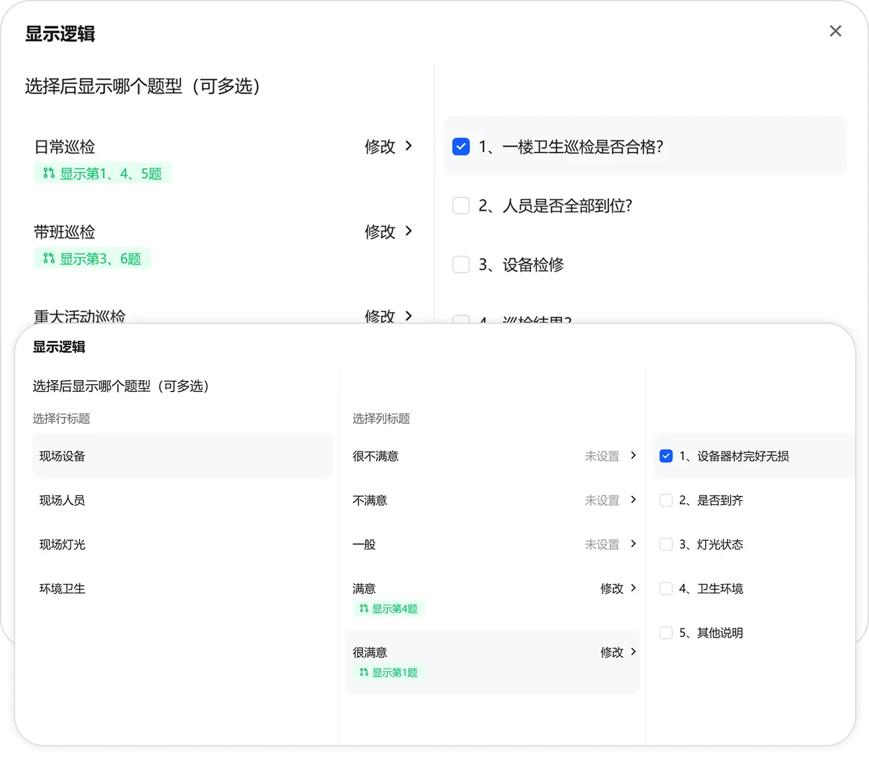Click 显示第4题 tag text
This screenshot has width=869, height=759.
pyautogui.click(x=395, y=608)
